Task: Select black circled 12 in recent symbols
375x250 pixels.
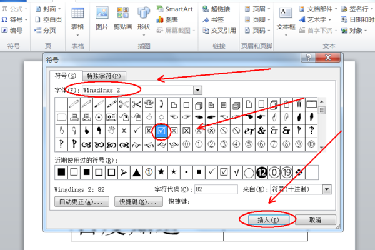Action: 262,172
